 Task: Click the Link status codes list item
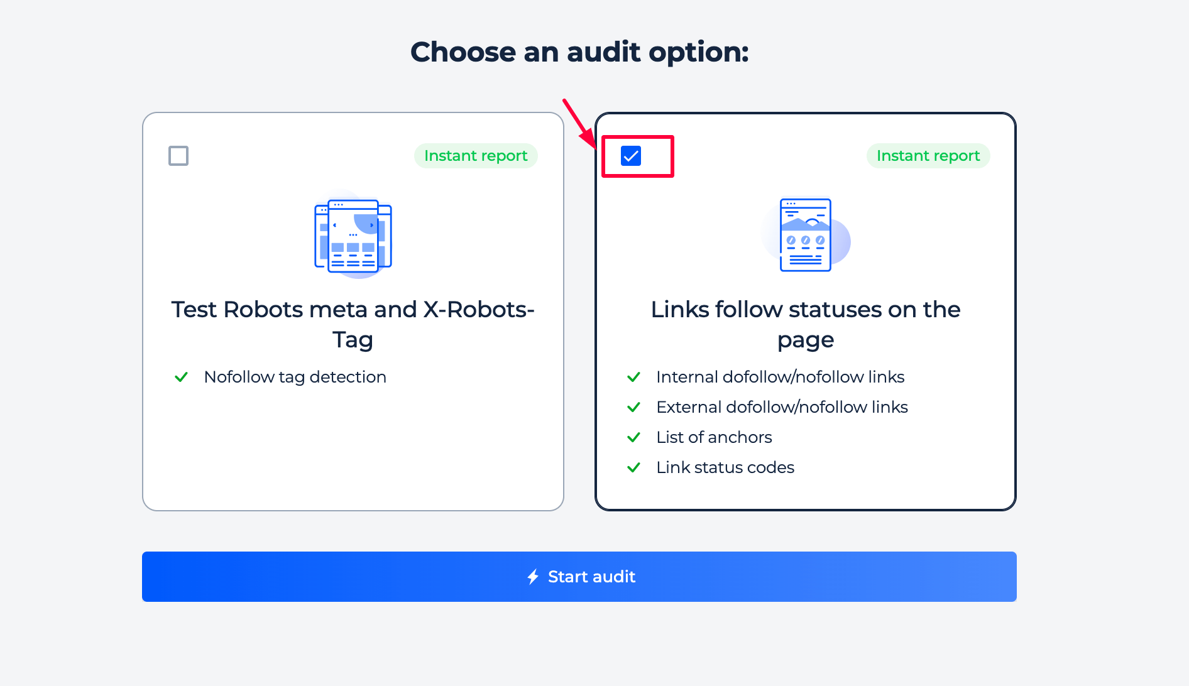point(725,467)
